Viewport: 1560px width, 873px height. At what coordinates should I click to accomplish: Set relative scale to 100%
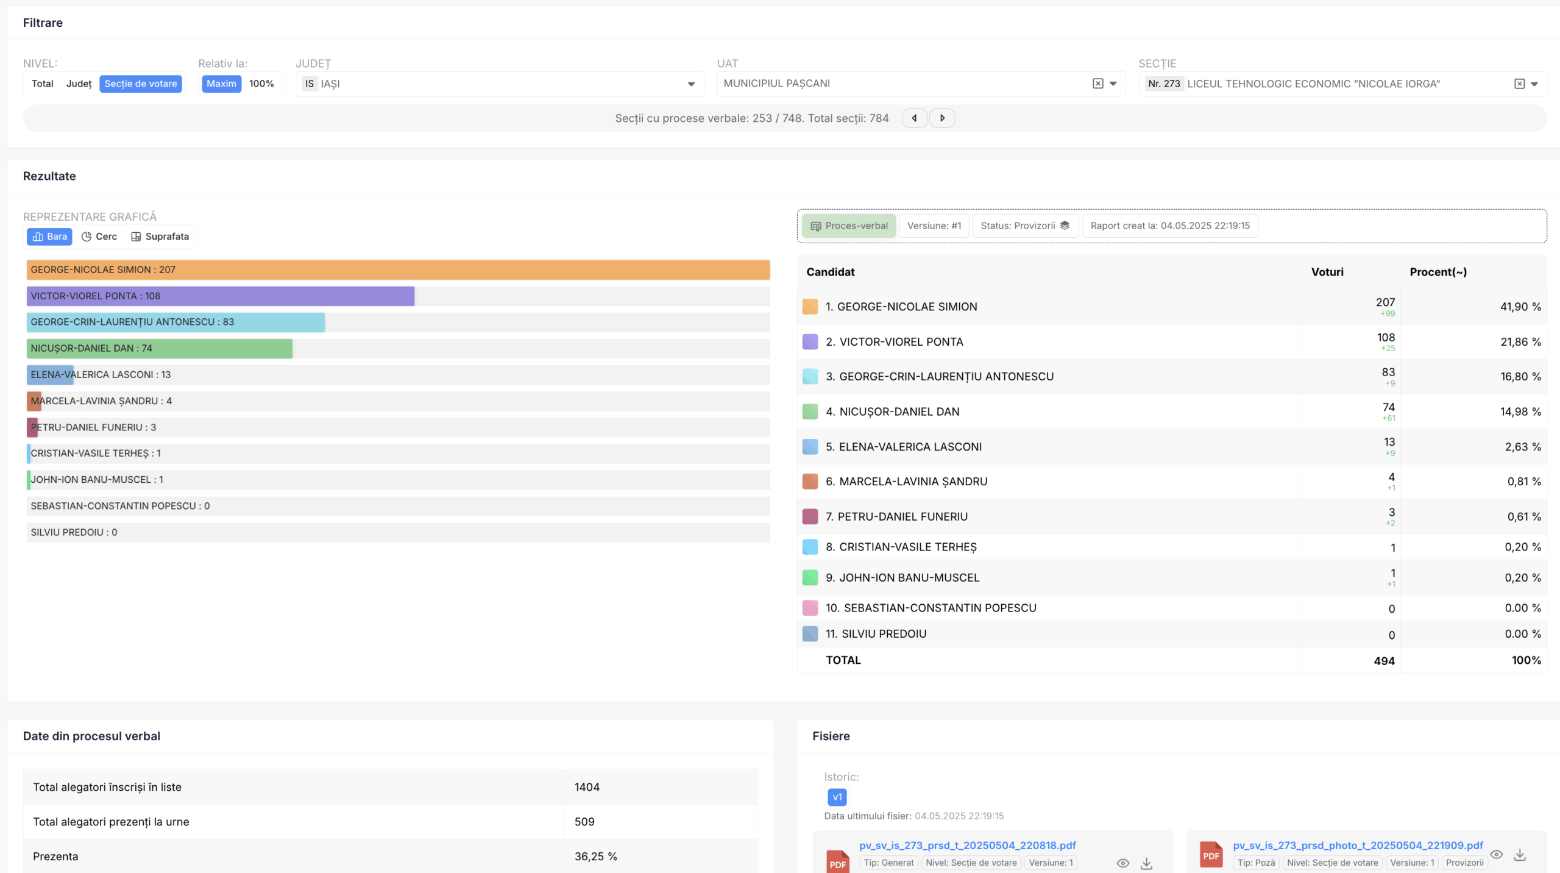coord(261,84)
